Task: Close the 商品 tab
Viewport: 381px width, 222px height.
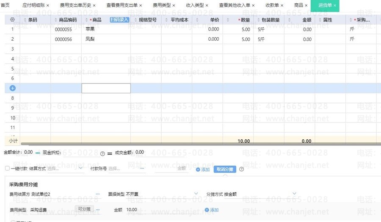Action: click(306, 6)
